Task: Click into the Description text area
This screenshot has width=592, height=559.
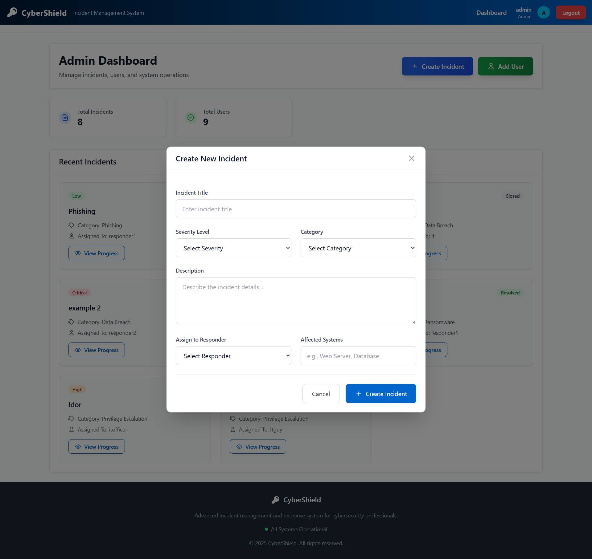Action: 296,300
